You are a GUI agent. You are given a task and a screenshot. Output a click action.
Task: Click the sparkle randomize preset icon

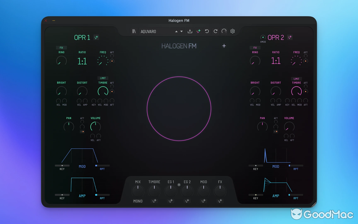click(x=198, y=31)
